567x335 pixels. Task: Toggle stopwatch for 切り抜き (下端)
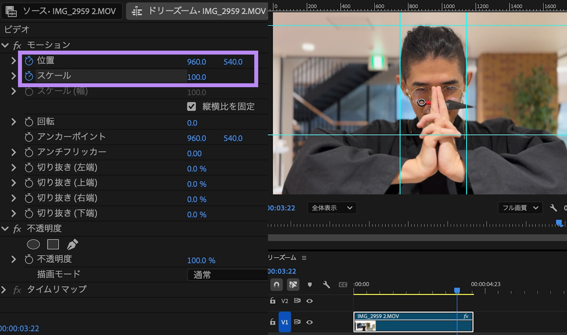pos(29,214)
